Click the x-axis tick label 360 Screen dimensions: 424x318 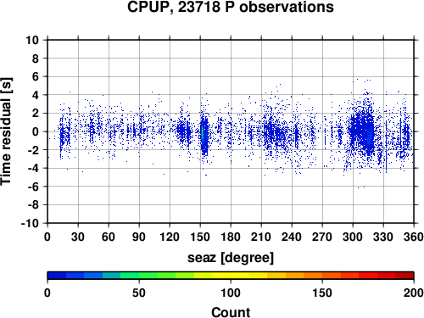[414, 237]
